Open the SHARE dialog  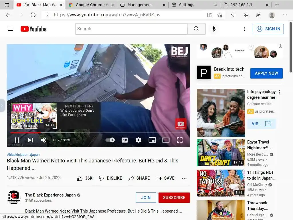point(139,178)
